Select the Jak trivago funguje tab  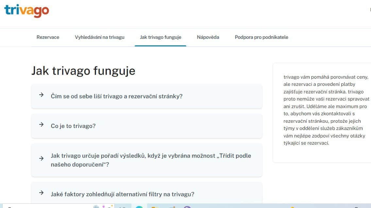160,37
